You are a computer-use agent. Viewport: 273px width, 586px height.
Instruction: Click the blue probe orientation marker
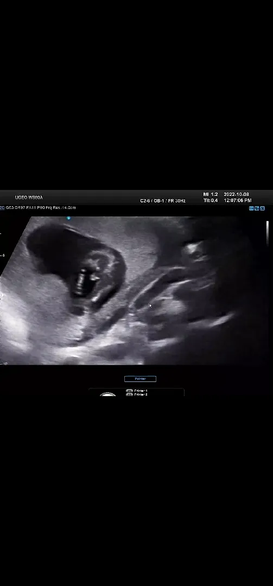(68, 218)
